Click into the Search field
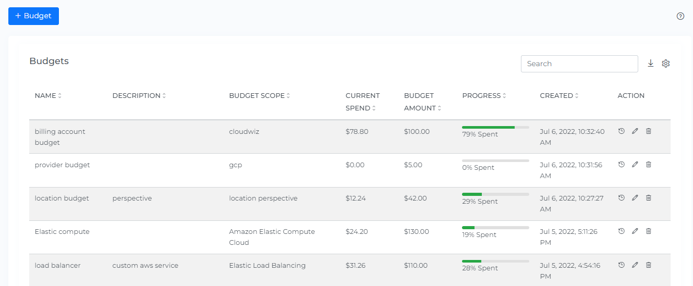This screenshot has width=693, height=286. [579, 64]
